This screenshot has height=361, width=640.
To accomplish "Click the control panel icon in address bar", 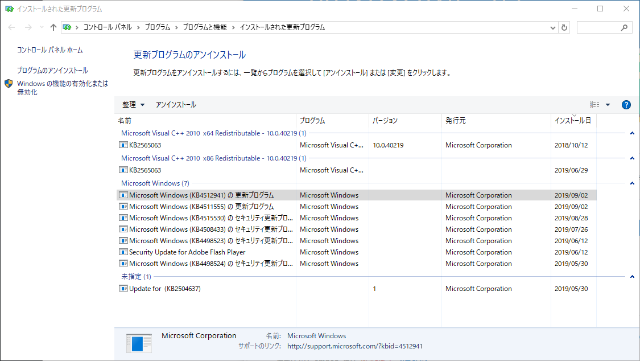I will click(67, 27).
